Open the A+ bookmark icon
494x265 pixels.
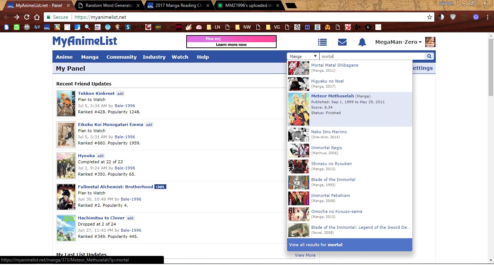(358, 27)
